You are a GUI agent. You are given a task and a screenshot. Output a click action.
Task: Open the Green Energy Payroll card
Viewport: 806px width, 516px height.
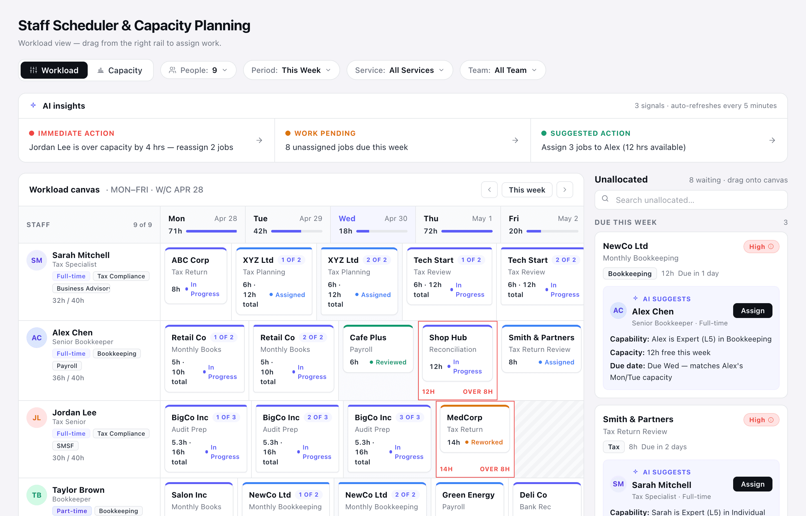[469, 499]
